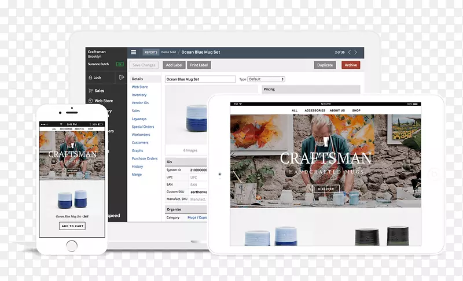Tap the blue mug set image on phone

(72, 199)
